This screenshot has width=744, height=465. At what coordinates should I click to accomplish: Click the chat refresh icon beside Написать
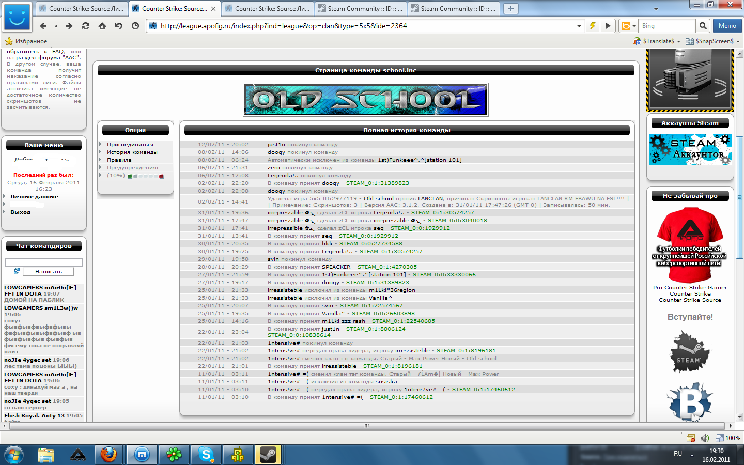point(17,271)
